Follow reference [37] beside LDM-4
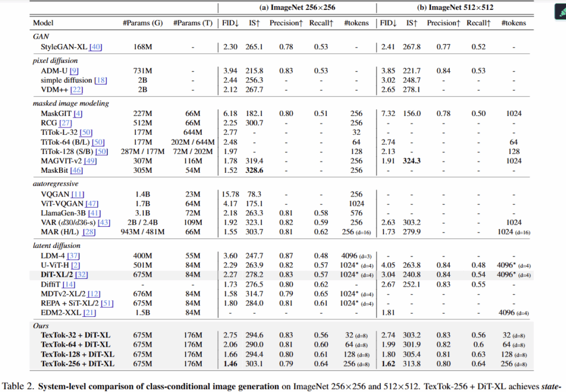 pyautogui.click(x=75, y=256)
